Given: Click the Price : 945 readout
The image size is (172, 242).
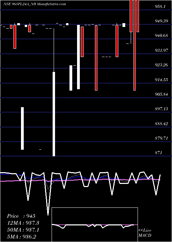Looking at the screenshot, I should (x=21, y=216).
